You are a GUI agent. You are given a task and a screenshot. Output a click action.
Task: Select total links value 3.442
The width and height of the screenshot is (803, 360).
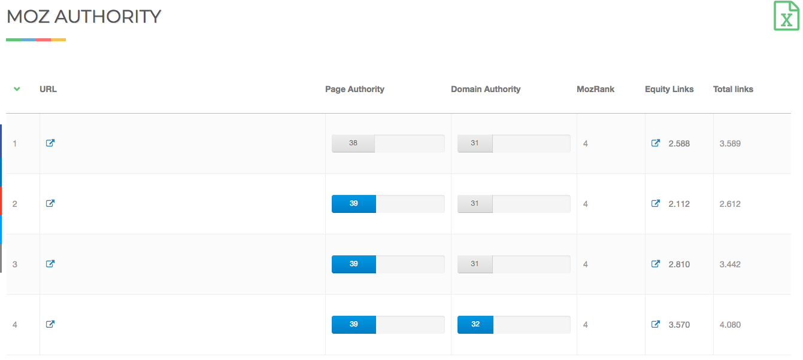pyautogui.click(x=730, y=264)
